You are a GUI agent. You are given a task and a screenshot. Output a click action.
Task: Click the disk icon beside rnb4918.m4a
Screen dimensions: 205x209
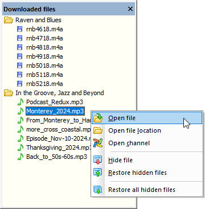19,56
